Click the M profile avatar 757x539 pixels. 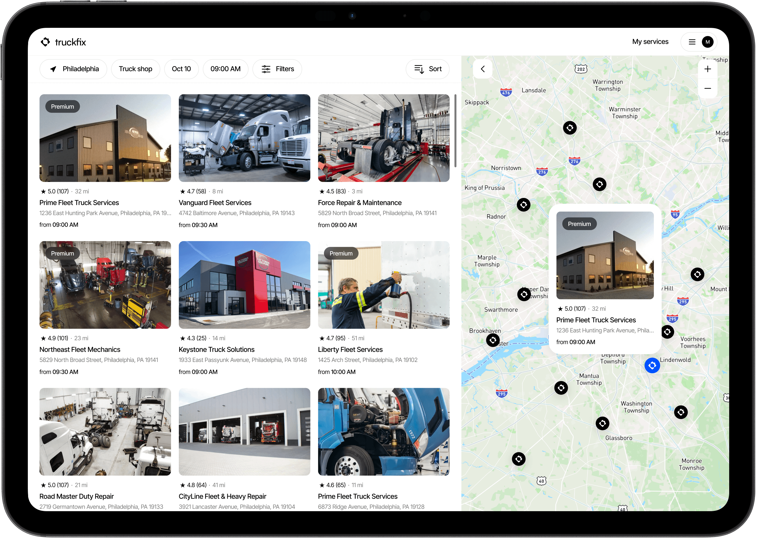pyautogui.click(x=707, y=42)
